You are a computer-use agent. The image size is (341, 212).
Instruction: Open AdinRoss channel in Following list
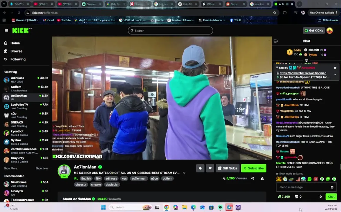26,80
